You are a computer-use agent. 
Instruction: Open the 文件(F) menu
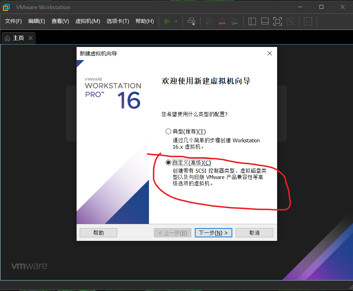pyautogui.click(x=13, y=21)
